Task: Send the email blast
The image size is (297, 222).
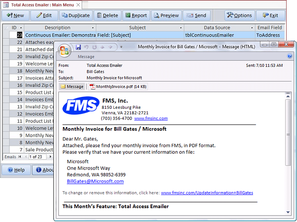Action: click(x=197, y=15)
